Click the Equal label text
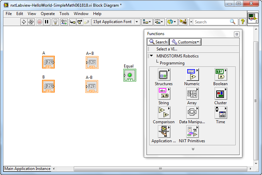 click(128, 66)
